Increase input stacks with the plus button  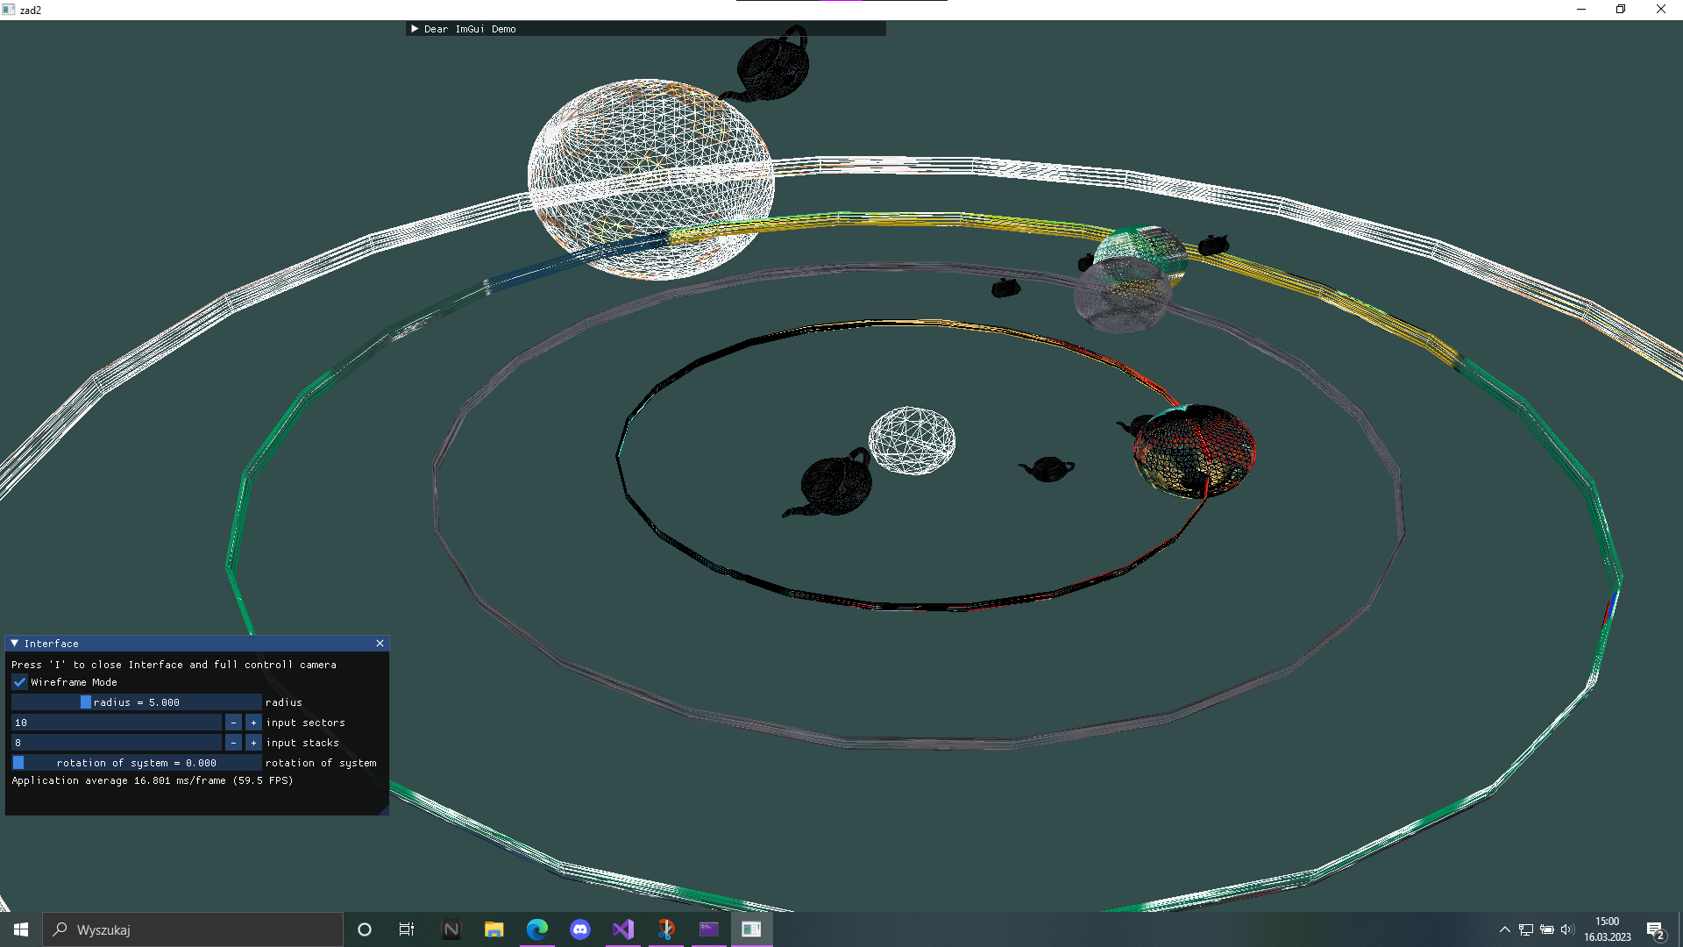pos(252,743)
